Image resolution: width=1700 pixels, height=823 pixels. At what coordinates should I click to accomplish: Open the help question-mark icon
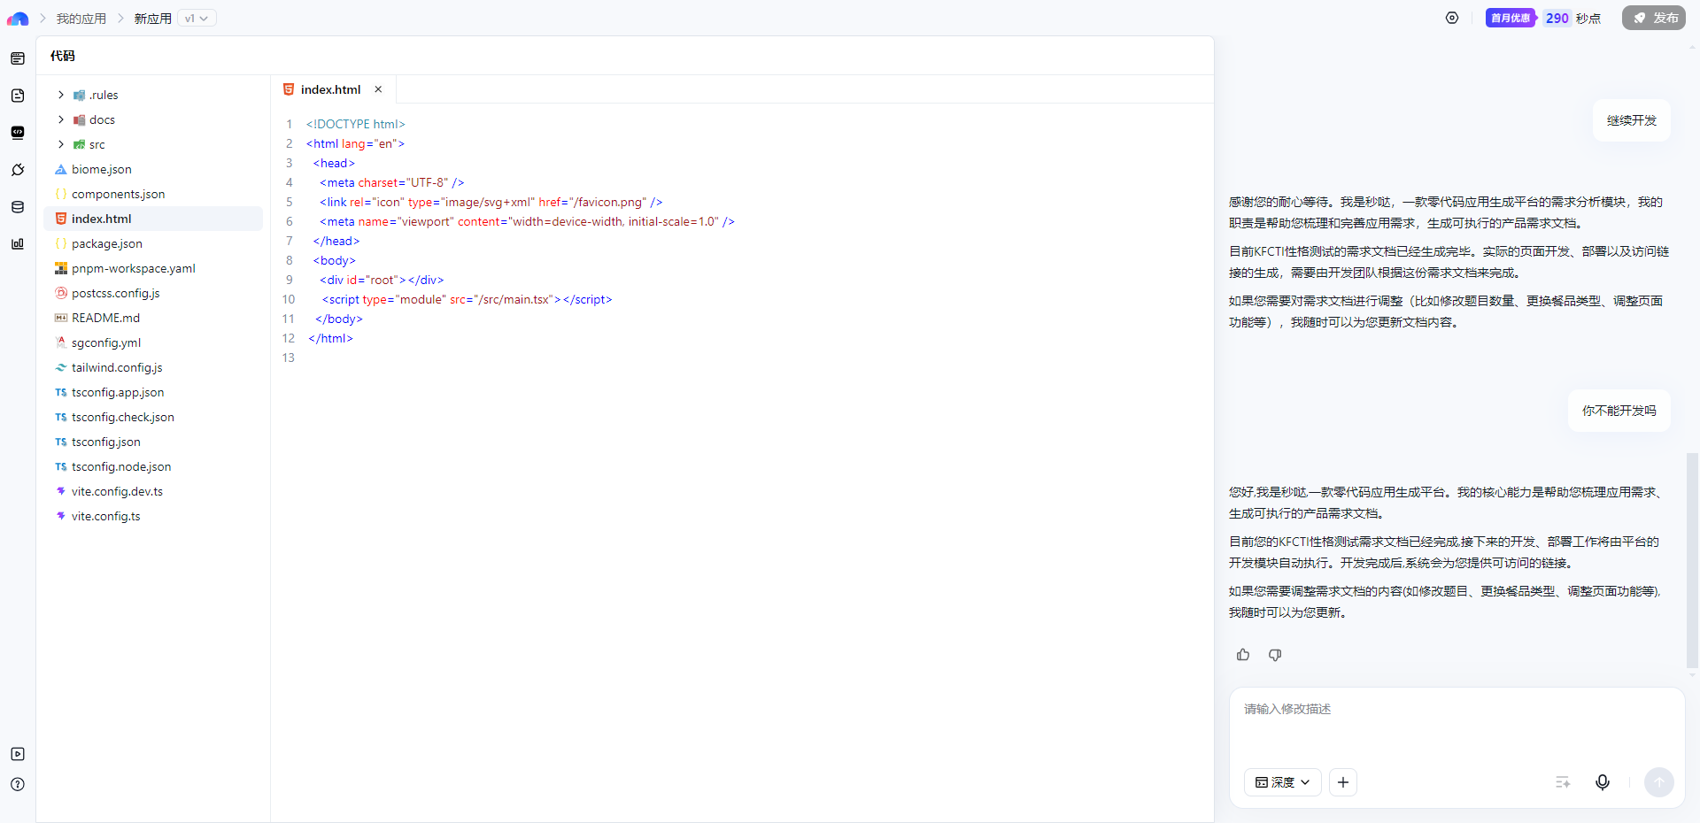tap(18, 784)
